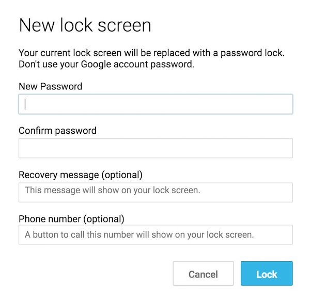The width and height of the screenshot is (310, 298).
Task: Click the Phone number input box
Action: point(156,235)
